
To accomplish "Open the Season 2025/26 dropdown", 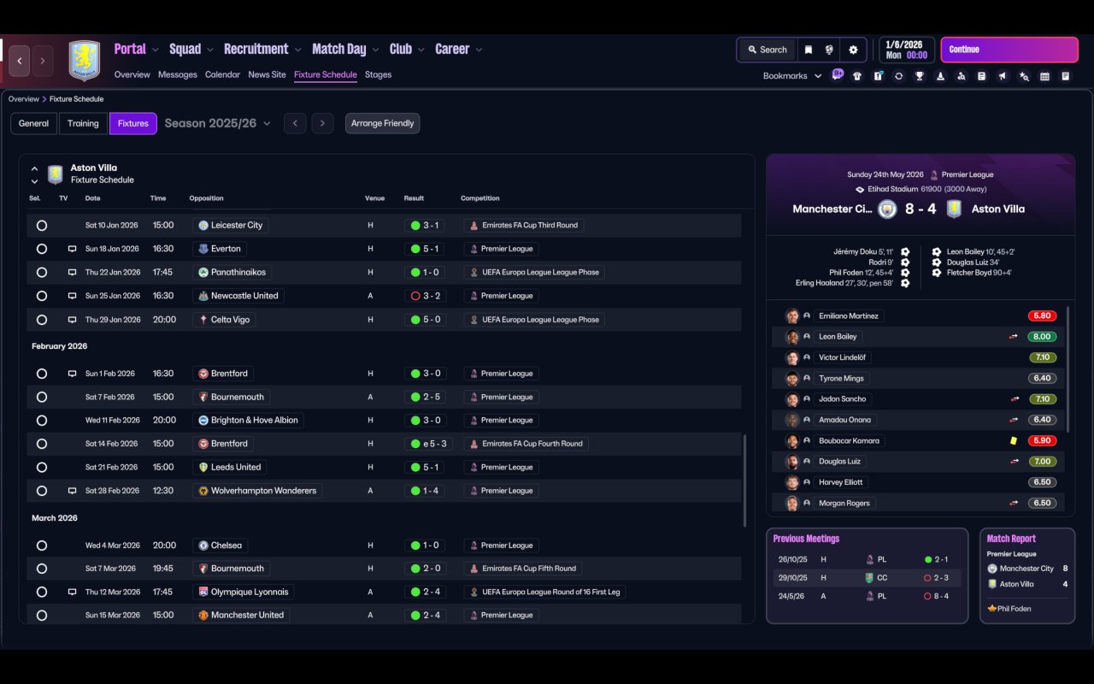I will coord(218,123).
